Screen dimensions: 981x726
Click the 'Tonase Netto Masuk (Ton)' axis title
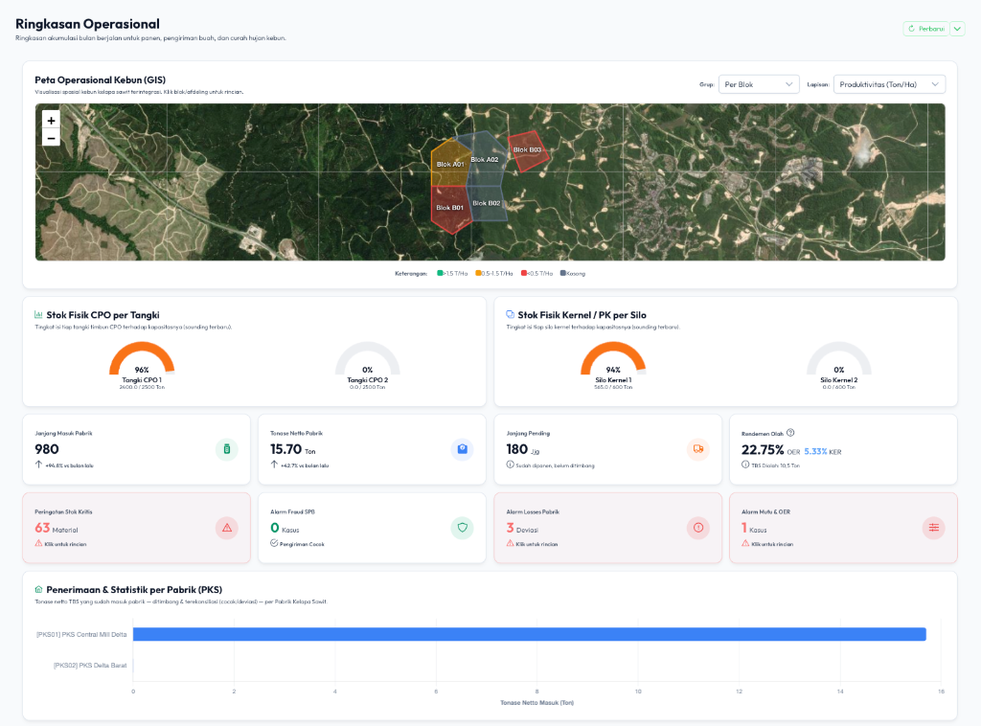[x=536, y=703]
